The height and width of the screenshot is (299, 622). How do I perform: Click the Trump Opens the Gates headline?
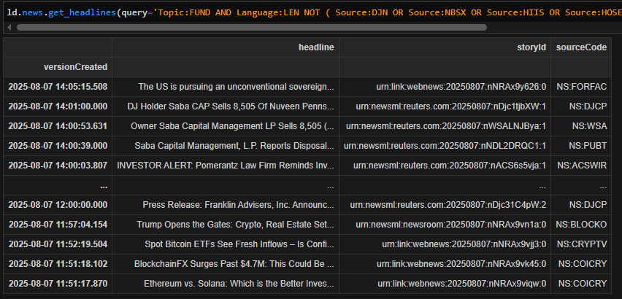tap(236, 225)
